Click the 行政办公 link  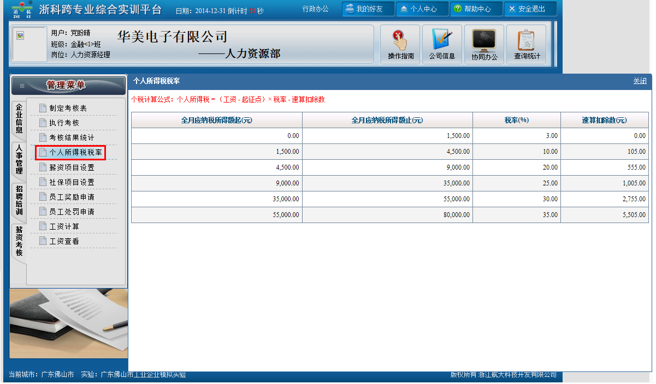pos(316,9)
